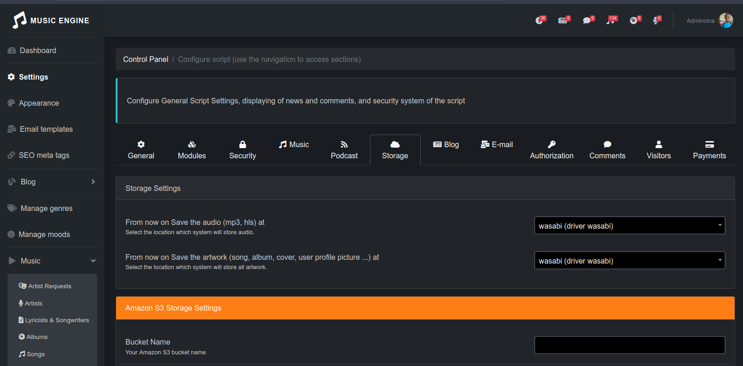Go to Manage genres in sidebar
This screenshot has width=743, height=366.
click(47, 208)
